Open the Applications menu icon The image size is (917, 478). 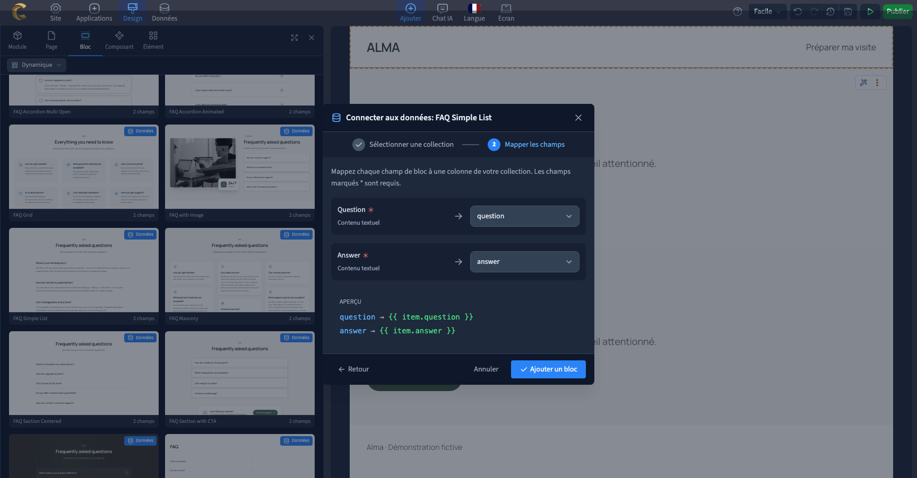[94, 8]
